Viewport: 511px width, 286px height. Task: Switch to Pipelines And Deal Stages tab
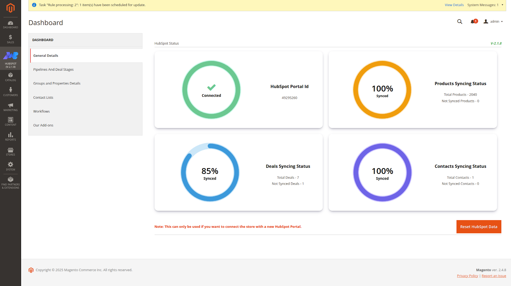coord(86,69)
